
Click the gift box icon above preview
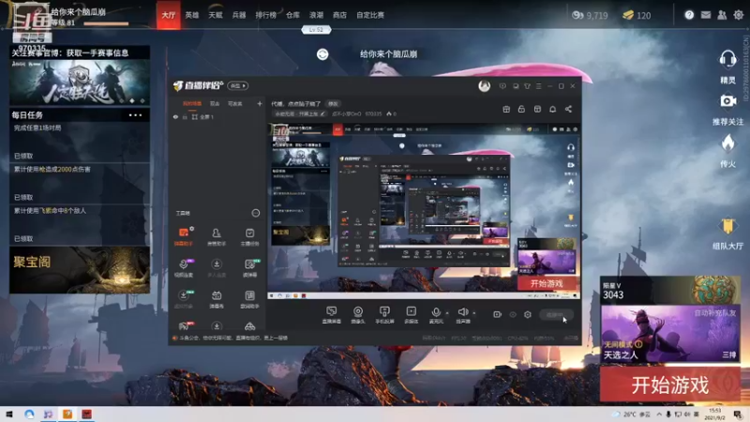[x=506, y=109]
